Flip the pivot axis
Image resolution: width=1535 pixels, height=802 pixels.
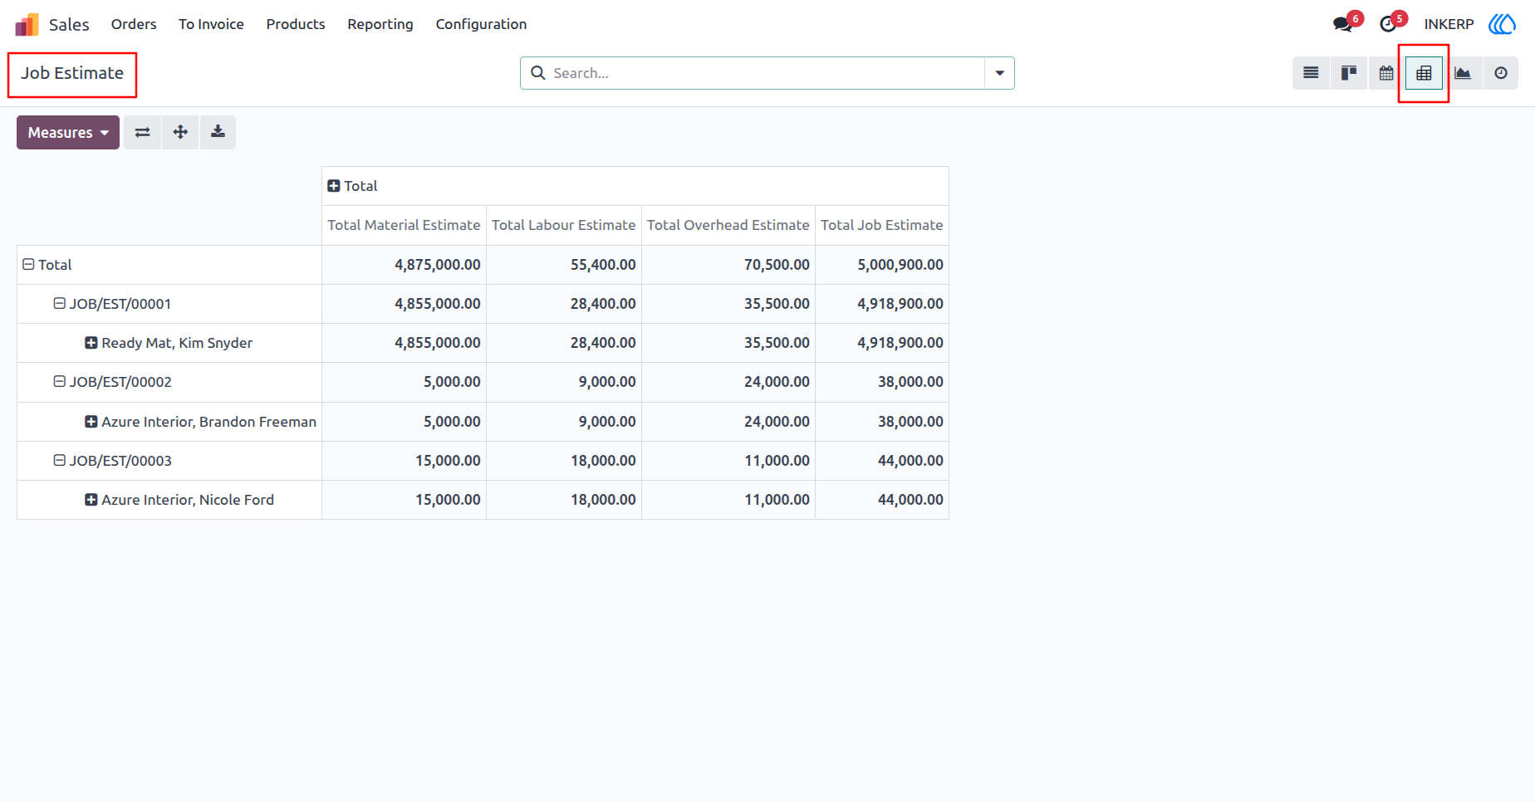143,132
